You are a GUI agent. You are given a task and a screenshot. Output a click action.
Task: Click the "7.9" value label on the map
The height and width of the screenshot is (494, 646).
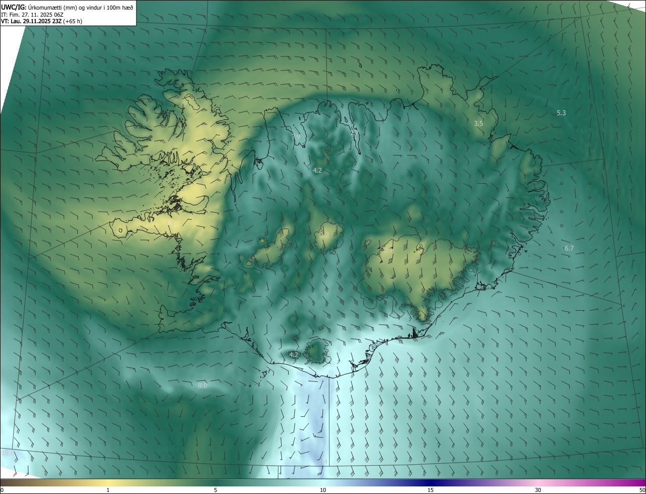coord(296,136)
